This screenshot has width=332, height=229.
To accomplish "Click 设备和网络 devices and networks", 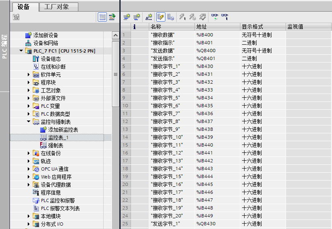I will [46, 43].
